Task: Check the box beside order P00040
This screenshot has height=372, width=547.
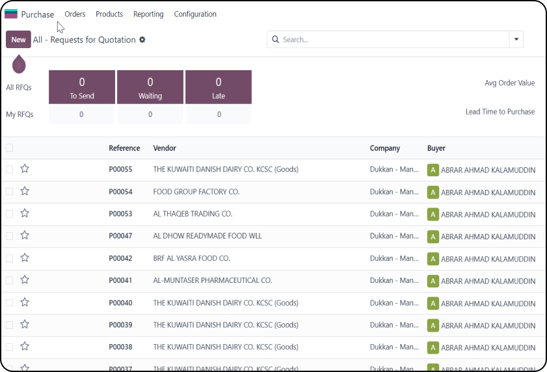Action: tap(9, 302)
